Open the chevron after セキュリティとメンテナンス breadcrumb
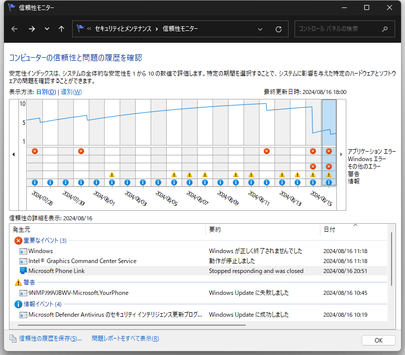The image size is (405, 355). [x=157, y=29]
